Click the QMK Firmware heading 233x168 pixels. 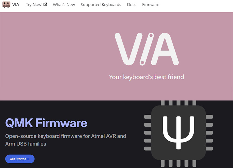[46, 123]
